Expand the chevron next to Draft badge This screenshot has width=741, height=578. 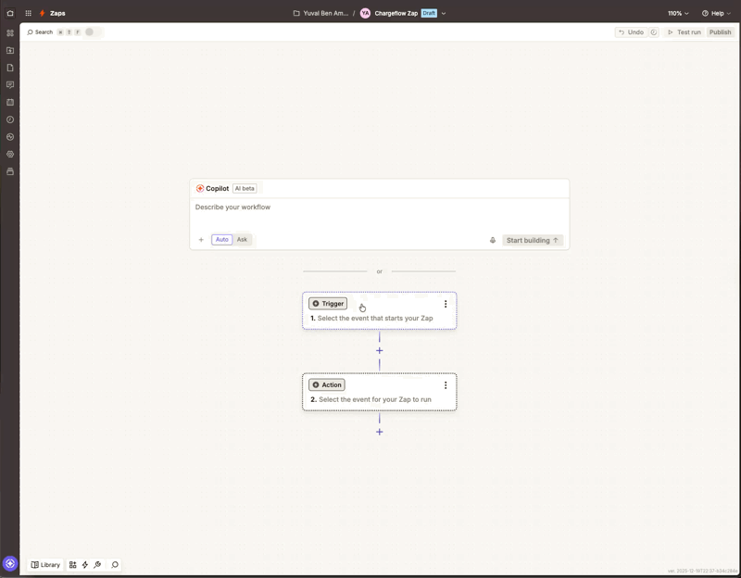pyautogui.click(x=444, y=13)
